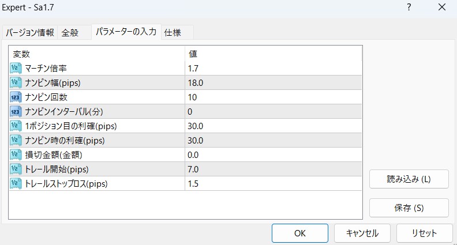Open the 全般 tab
Viewport: 457px width, 245px height.
tap(74, 32)
